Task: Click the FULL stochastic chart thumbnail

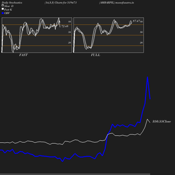Action: pos(108,35)
